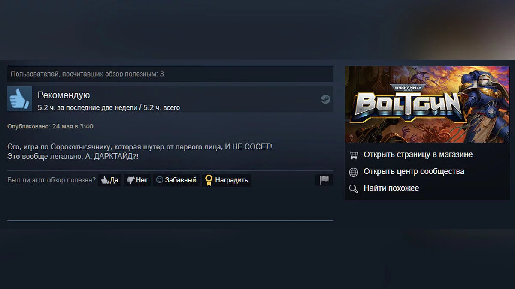Image resolution: width=515 pixels, height=289 pixels.
Task: Click the helpful users count bar
Action: 170,74
